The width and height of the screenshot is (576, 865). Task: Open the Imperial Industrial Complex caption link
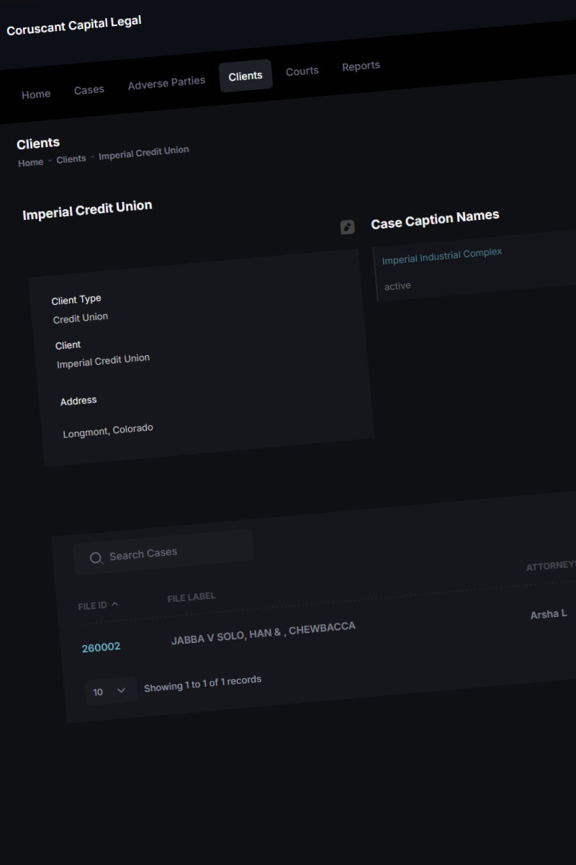pyautogui.click(x=442, y=255)
